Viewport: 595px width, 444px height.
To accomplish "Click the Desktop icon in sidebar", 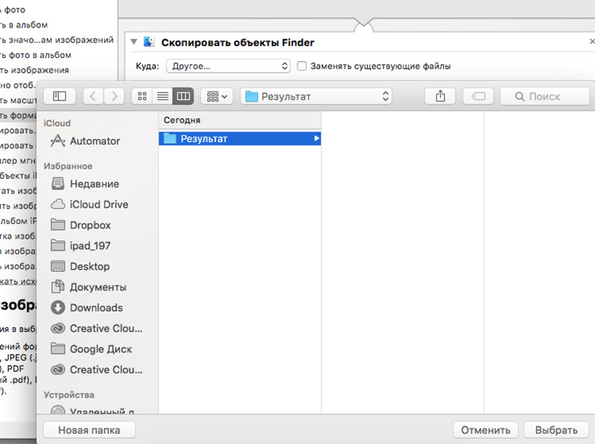I will [x=58, y=266].
